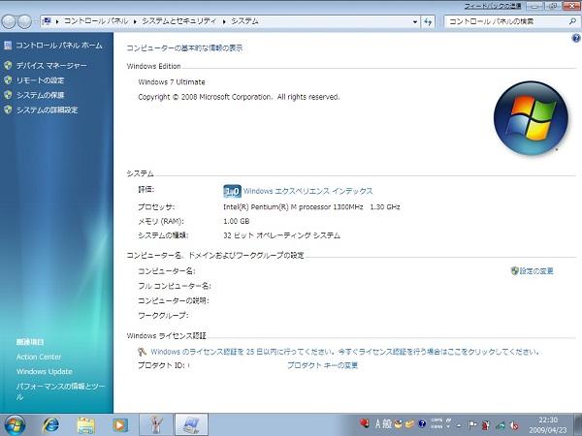Click the コントロール パネルの検索 search field

(x=500, y=20)
